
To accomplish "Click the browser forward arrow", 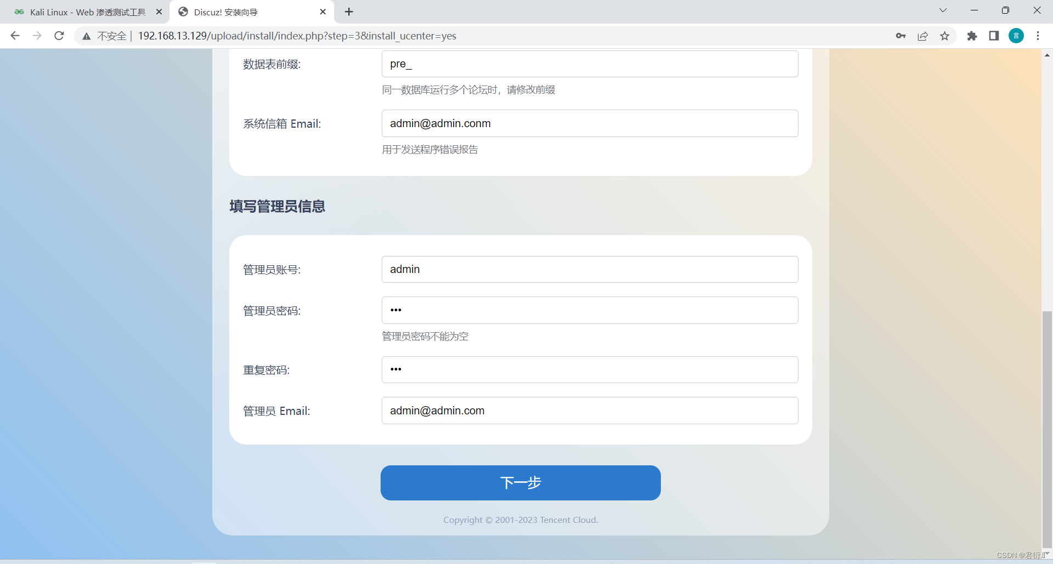I will pyautogui.click(x=37, y=36).
